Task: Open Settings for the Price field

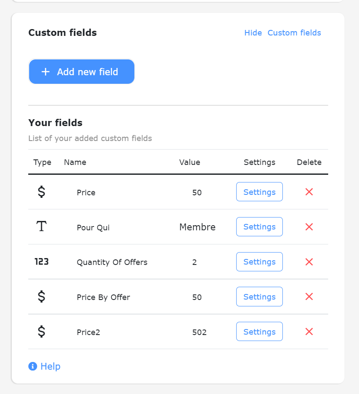Action: pos(259,192)
